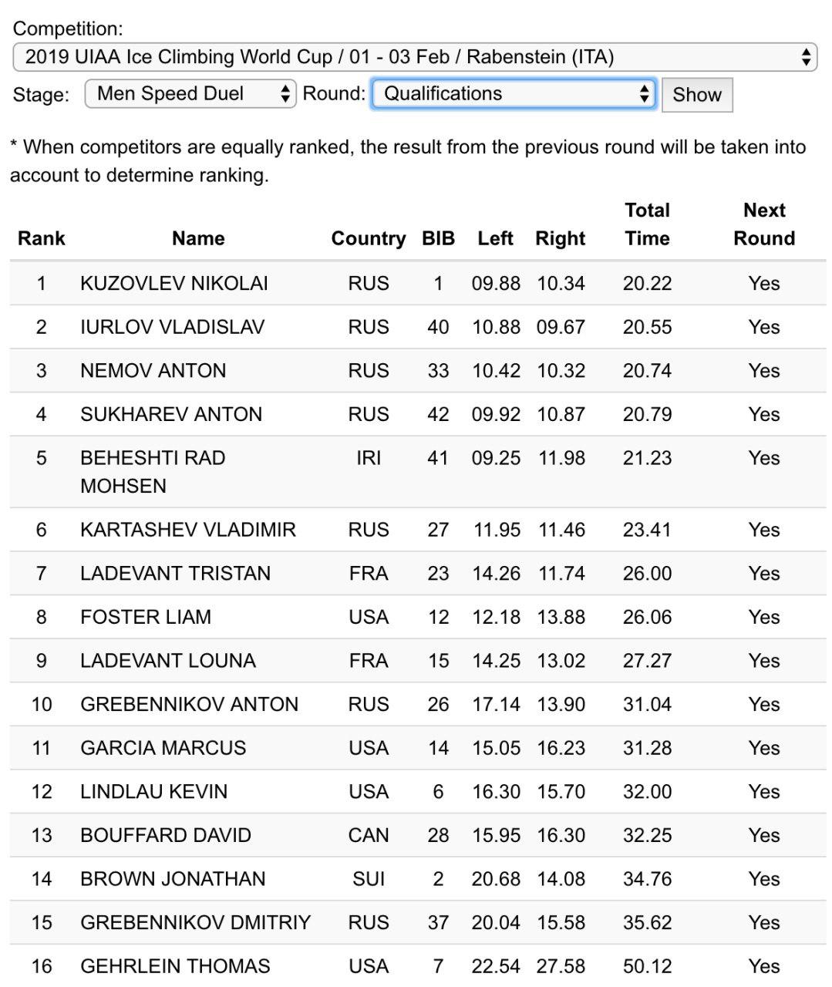The width and height of the screenshot is (832, 987).
Task: Open the Round dropdown Qualifications
Action: point(514,94)
